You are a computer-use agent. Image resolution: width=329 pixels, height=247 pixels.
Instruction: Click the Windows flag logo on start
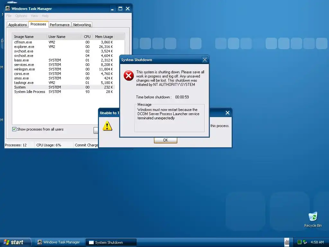pyautogui.click(x=6, y=242)
